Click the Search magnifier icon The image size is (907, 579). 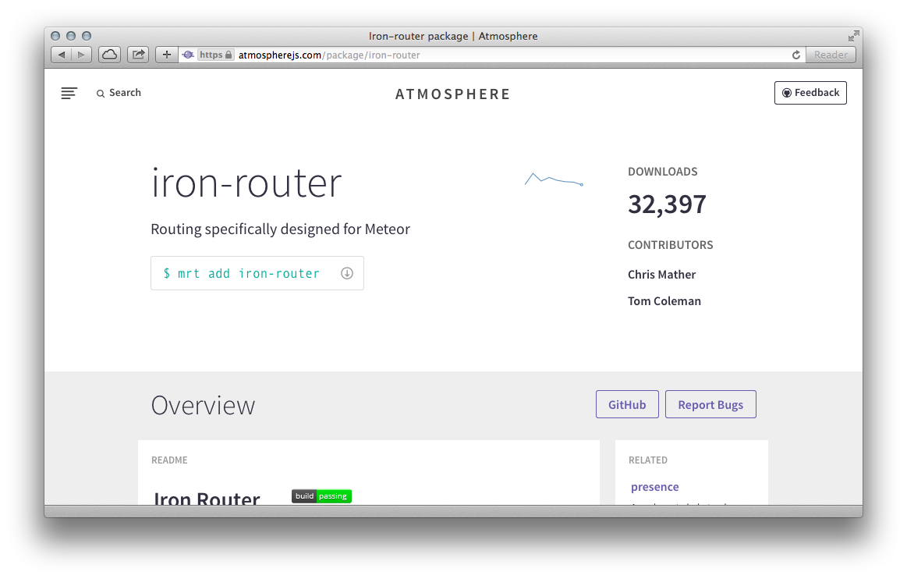(100, 93)
